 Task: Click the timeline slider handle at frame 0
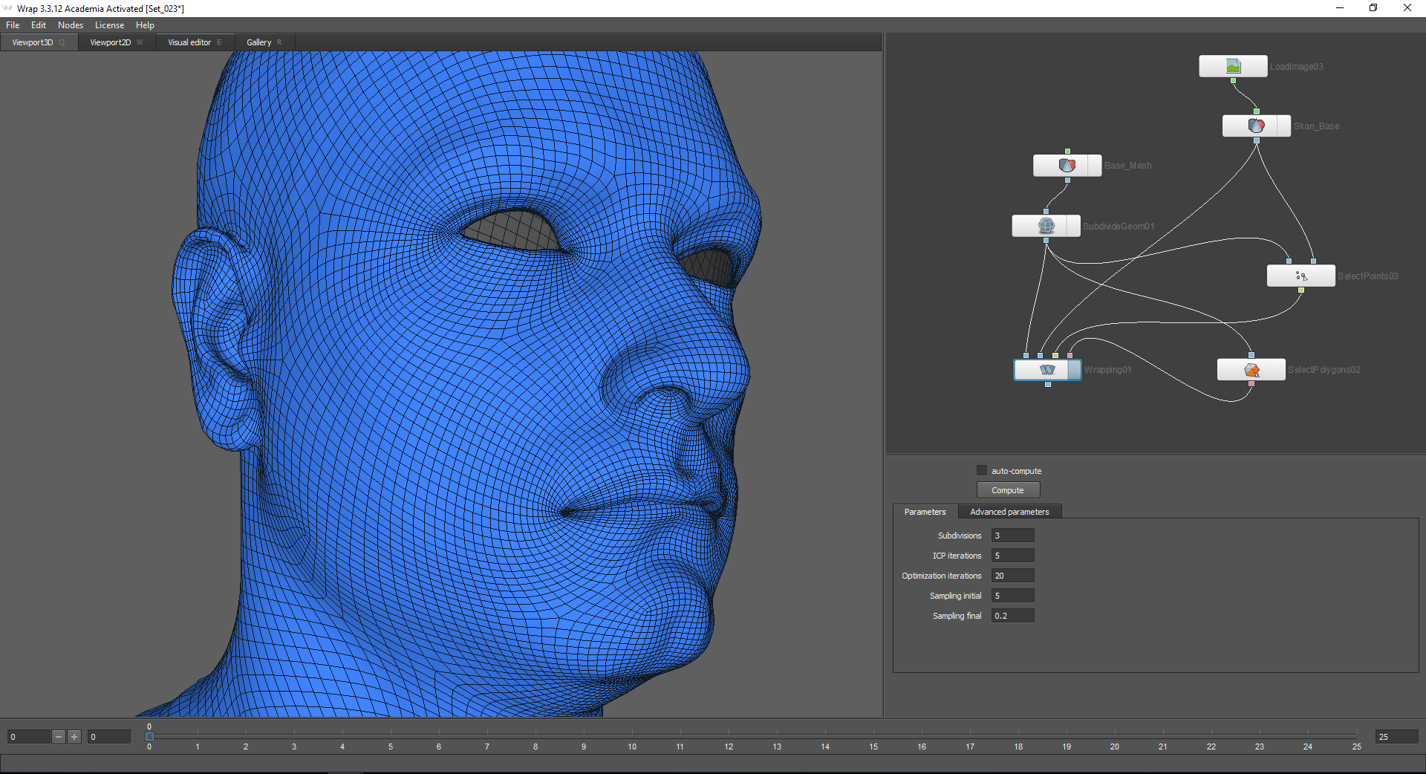tap(149, 737)
